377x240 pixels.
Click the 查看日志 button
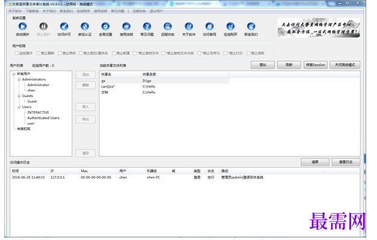346,162
